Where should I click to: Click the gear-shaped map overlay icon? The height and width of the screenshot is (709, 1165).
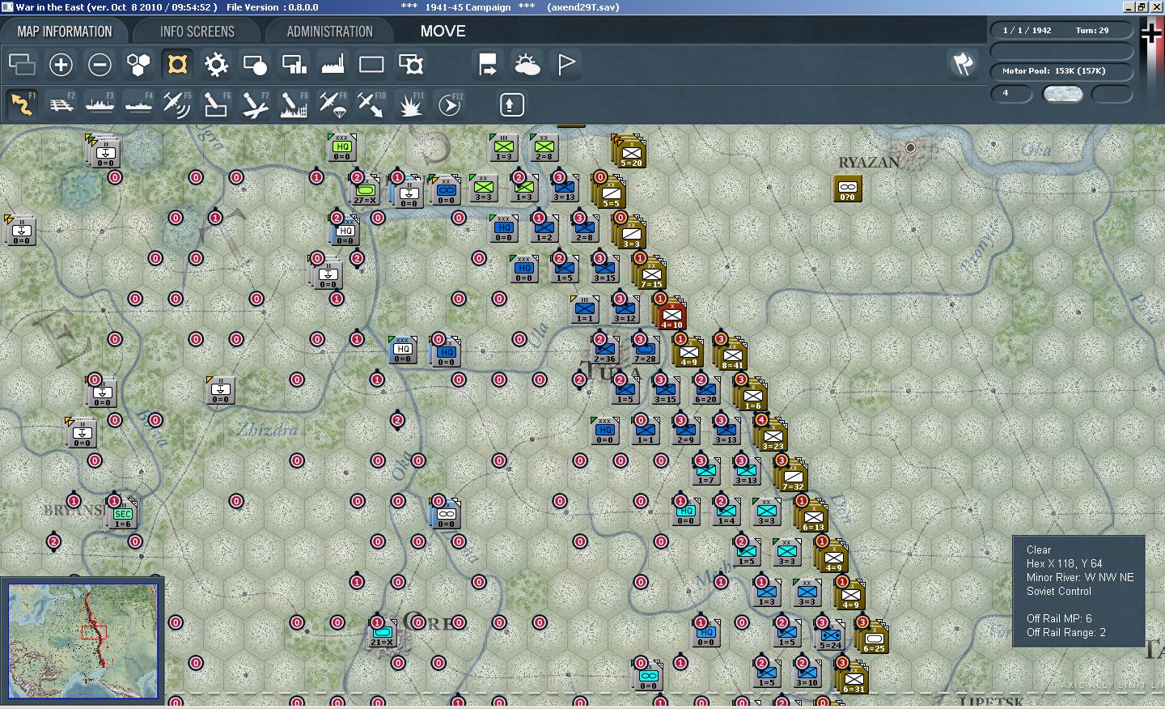tap(216, 64)
